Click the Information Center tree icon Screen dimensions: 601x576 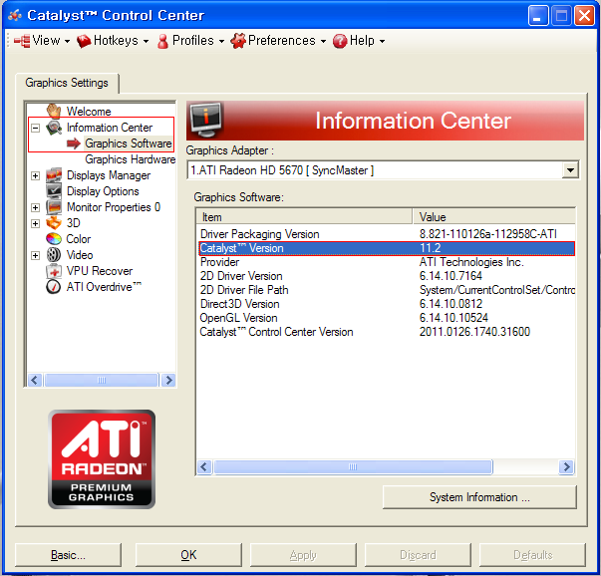point(54,128)
